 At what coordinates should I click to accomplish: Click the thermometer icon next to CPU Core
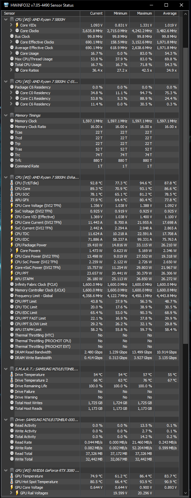click(12, 189)
